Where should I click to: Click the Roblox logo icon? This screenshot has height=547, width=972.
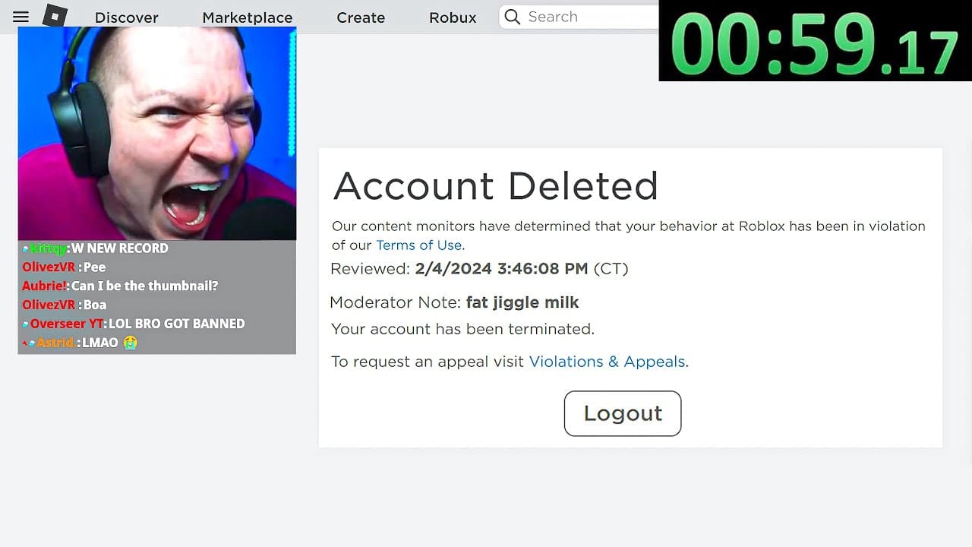55,16
